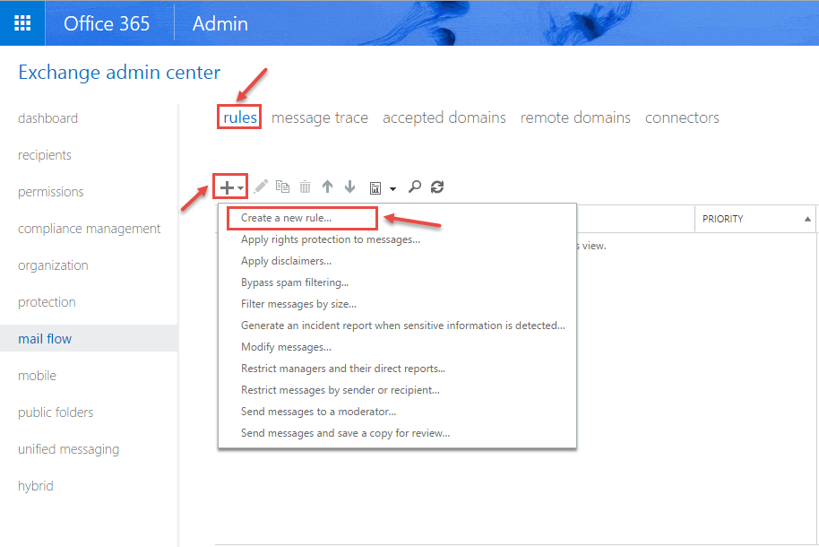Refresh the rules list
Viewport: 819px width, 547px height.
(x=437, y=187)
